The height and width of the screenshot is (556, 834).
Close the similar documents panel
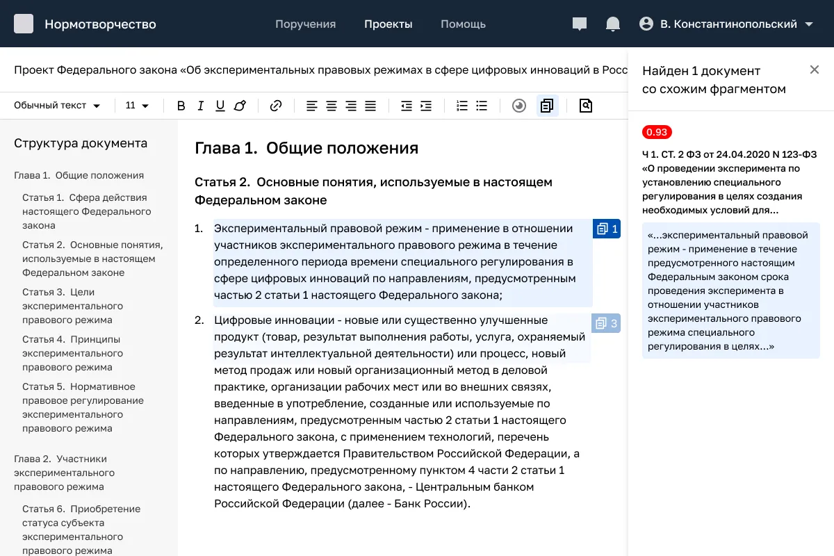pyautogui.click(x=815, y=69)
